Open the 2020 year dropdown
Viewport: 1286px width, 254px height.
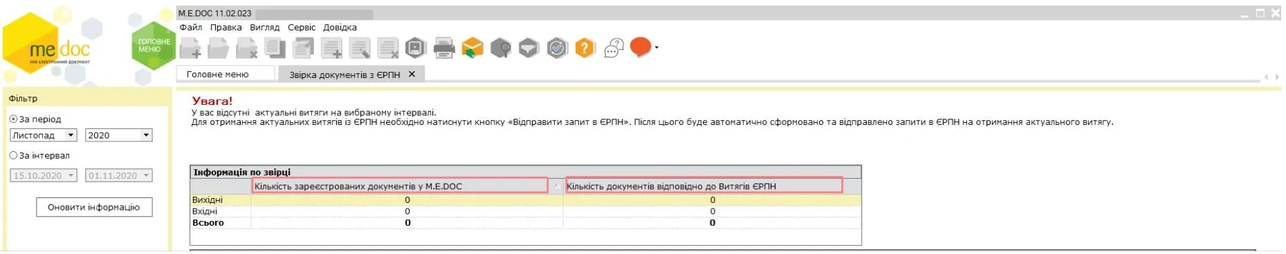(146, 135)
